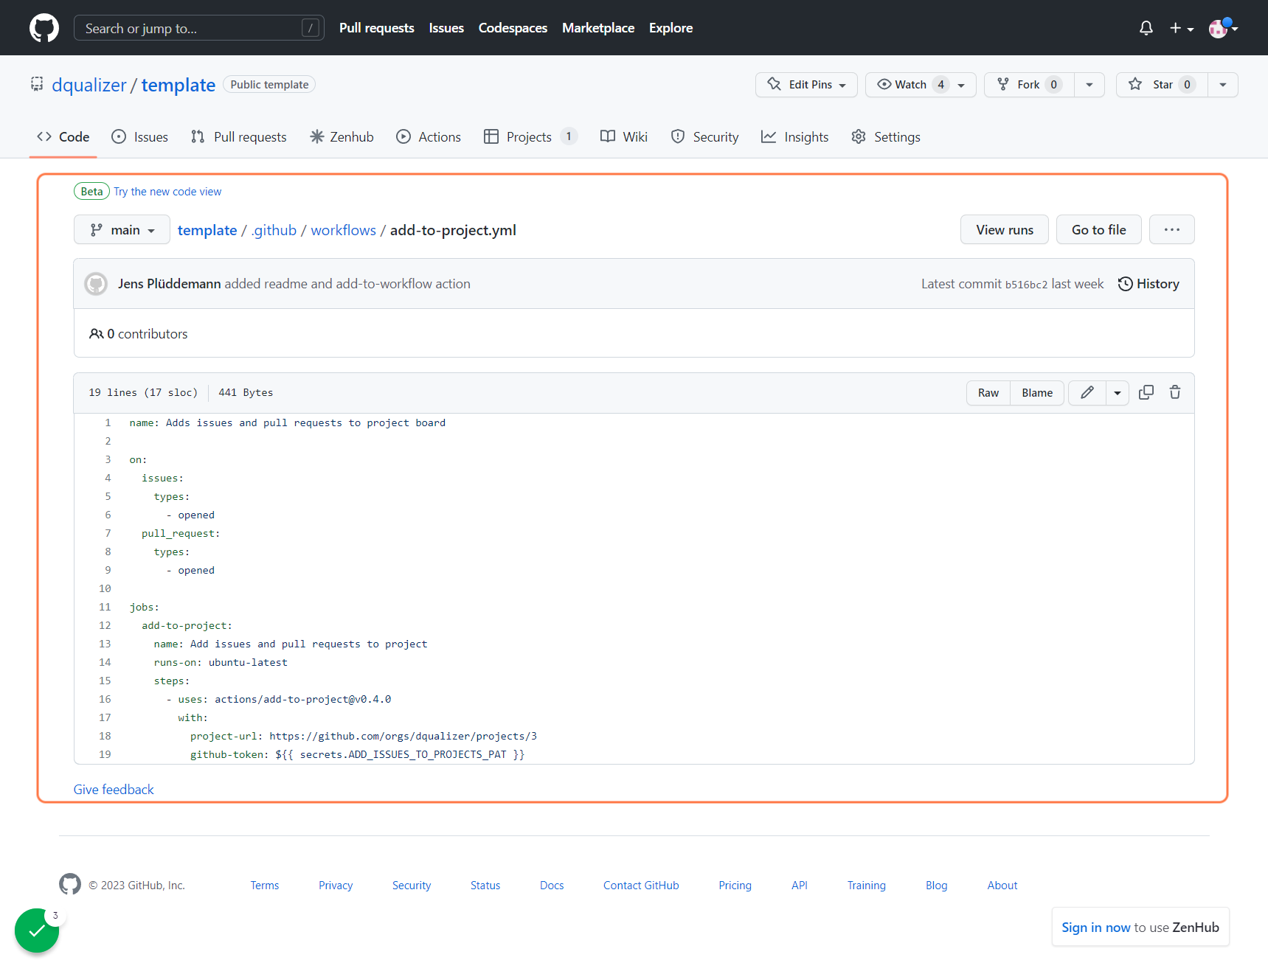This screenshot has height=960, width=1268.
Task: Open global Issues in header
Action: click(446, 28)
